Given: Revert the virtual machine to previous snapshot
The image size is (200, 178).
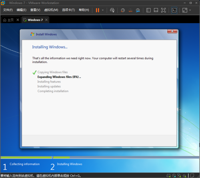Looking at the screenshot, I should click(x=130, y=10).
